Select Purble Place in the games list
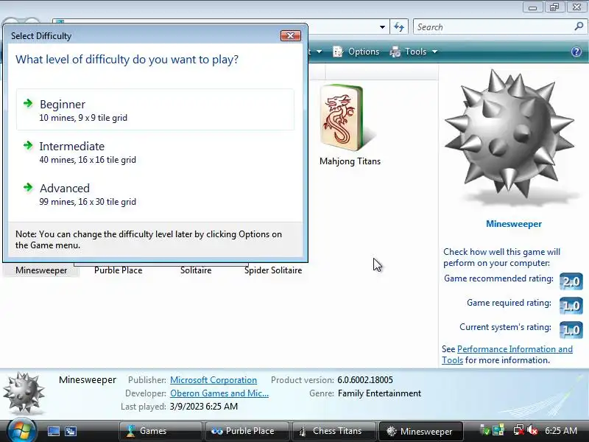 (x=119, y=270)
